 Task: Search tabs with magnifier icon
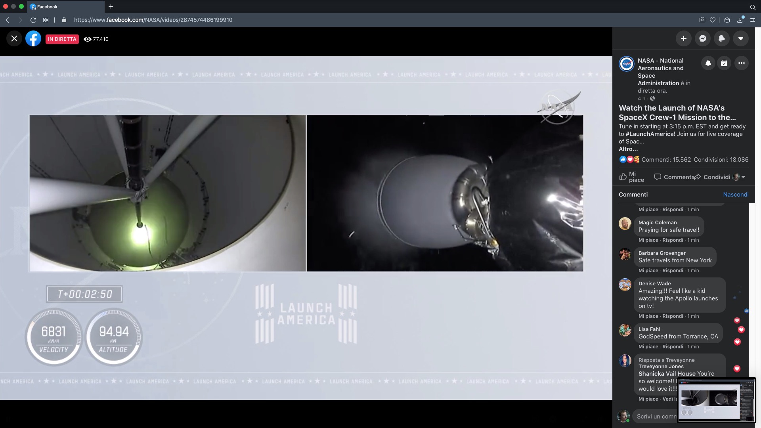753,7
